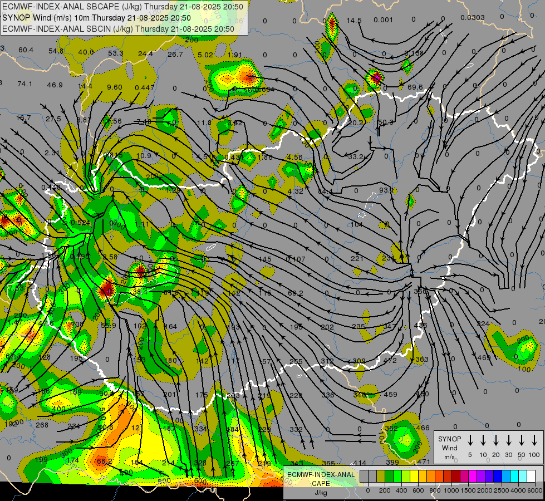The image size is (545, 501).
Task: Click the legend tick label '1000'
Action: coord(451,490)
